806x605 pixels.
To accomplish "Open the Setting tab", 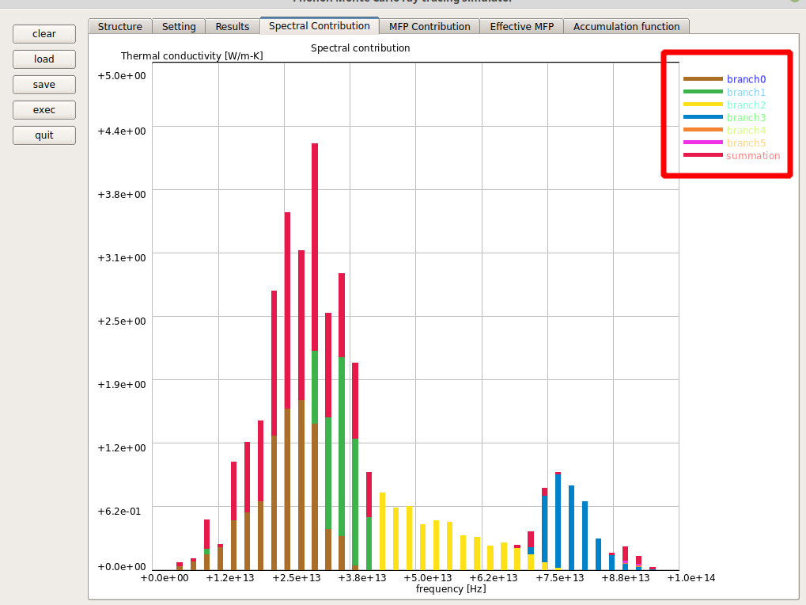I will pyautogui.click(x=179, y=26).
